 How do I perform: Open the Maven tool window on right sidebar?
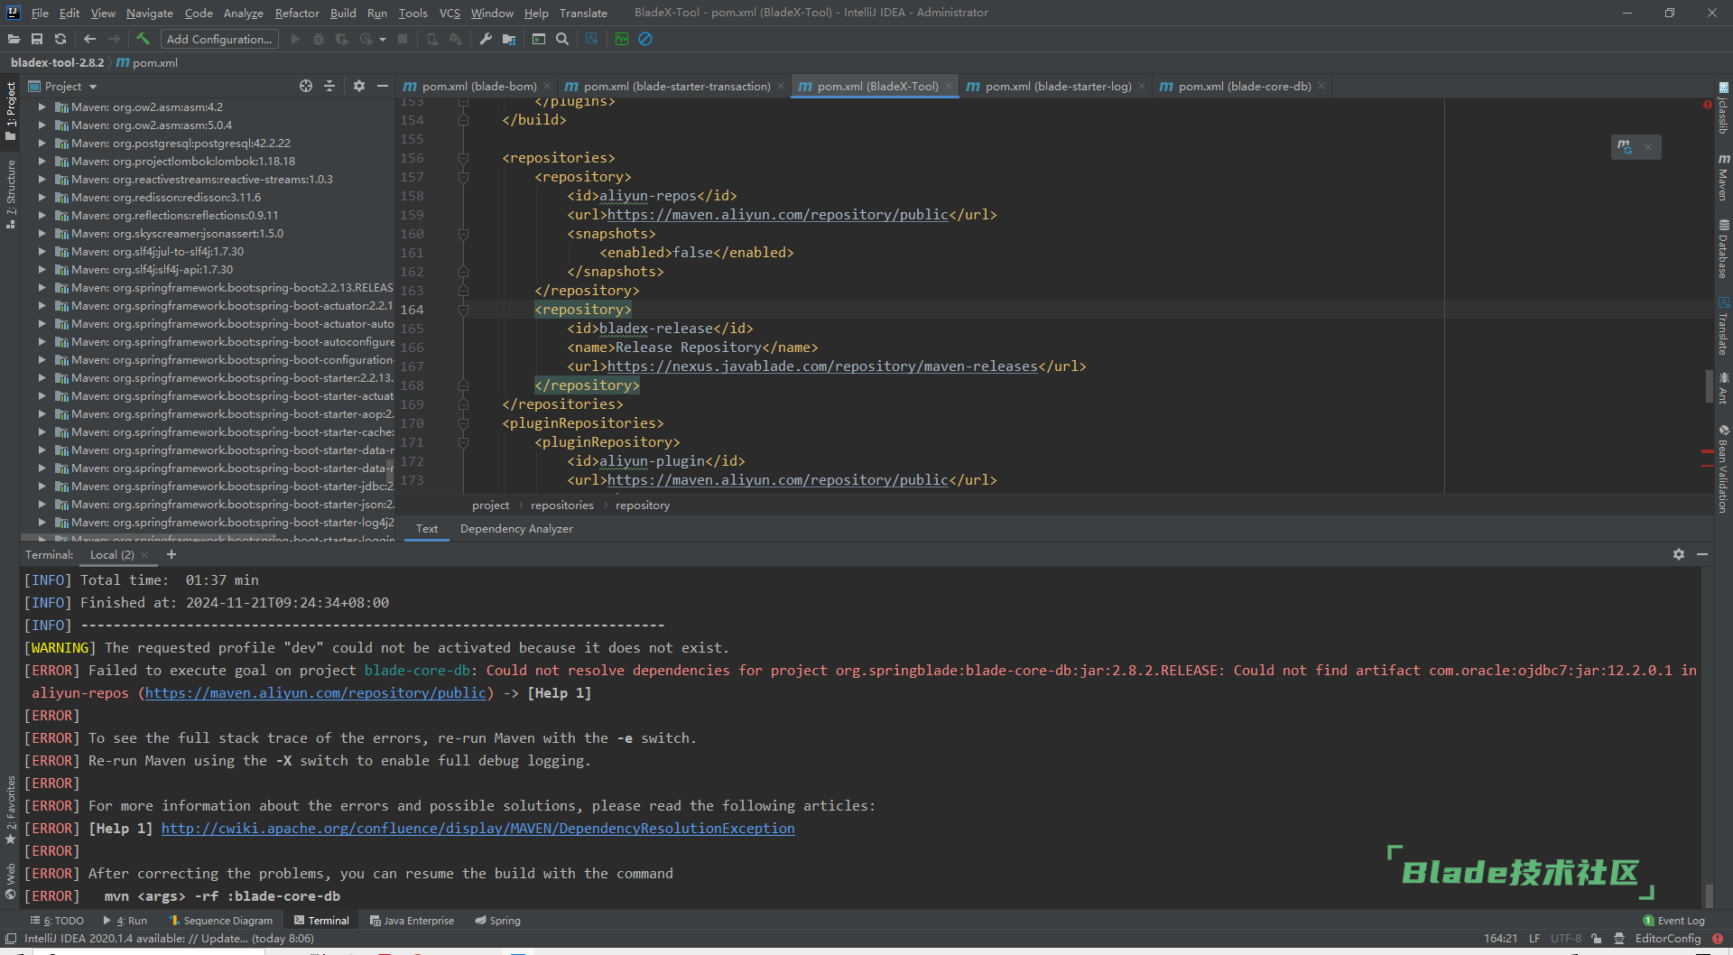(1723, 177)
